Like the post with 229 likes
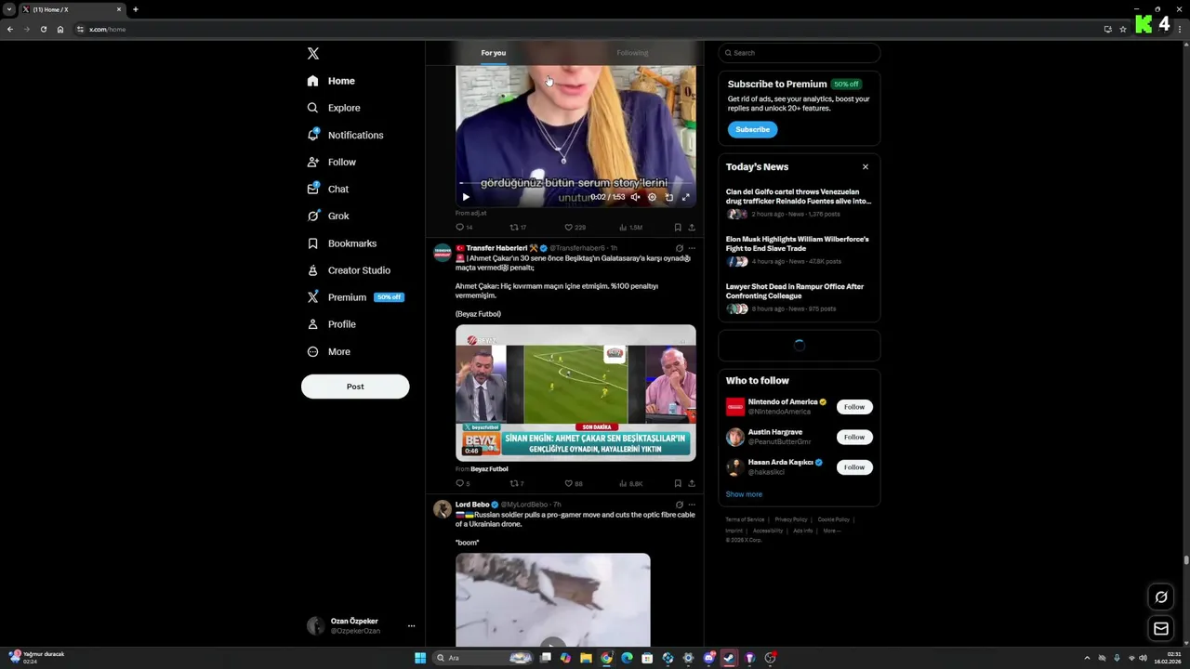The height and width of the screenshot is (669, 1190). [575, 227]
